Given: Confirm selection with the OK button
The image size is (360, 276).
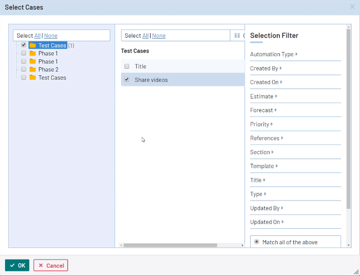Looking at the screenshot, I should 17,265.
